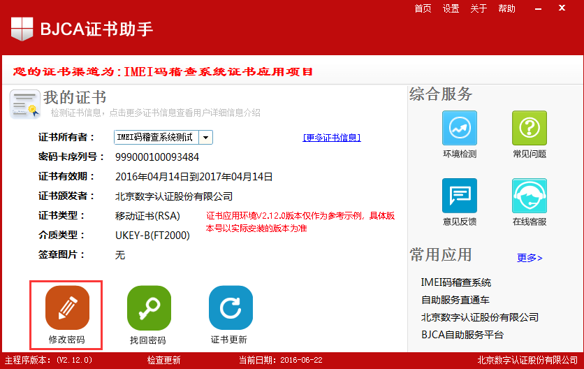The image size is (584, 369).
Task: Select the IMEI码稽查系统测试 combo box
Action: tap(156, 138)
